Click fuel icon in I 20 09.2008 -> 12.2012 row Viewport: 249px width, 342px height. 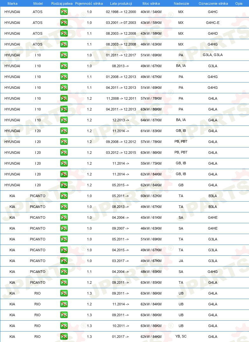click(64, 142)
